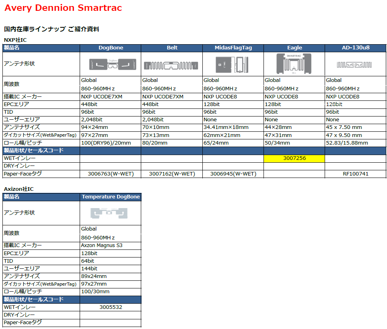Click the 52.83/15.88mm roll width cell

point(346,143)
